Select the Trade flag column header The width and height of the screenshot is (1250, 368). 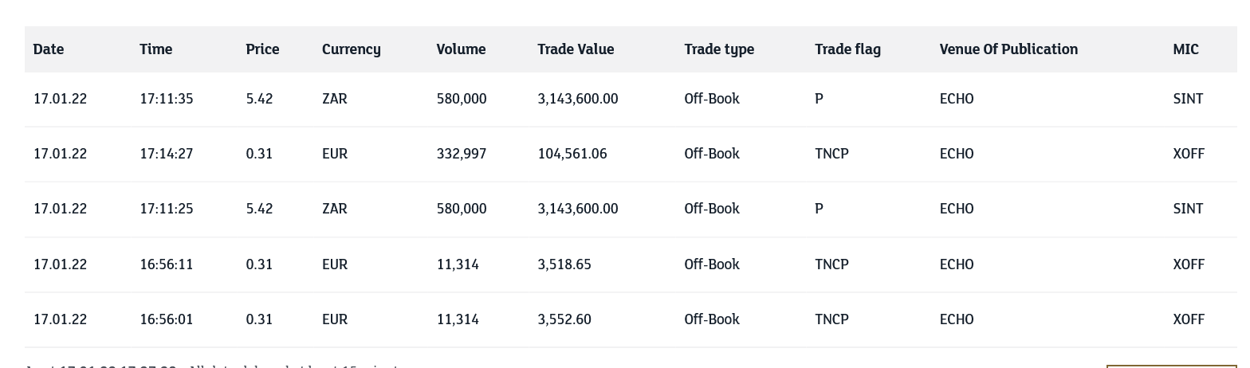(847, 49)
